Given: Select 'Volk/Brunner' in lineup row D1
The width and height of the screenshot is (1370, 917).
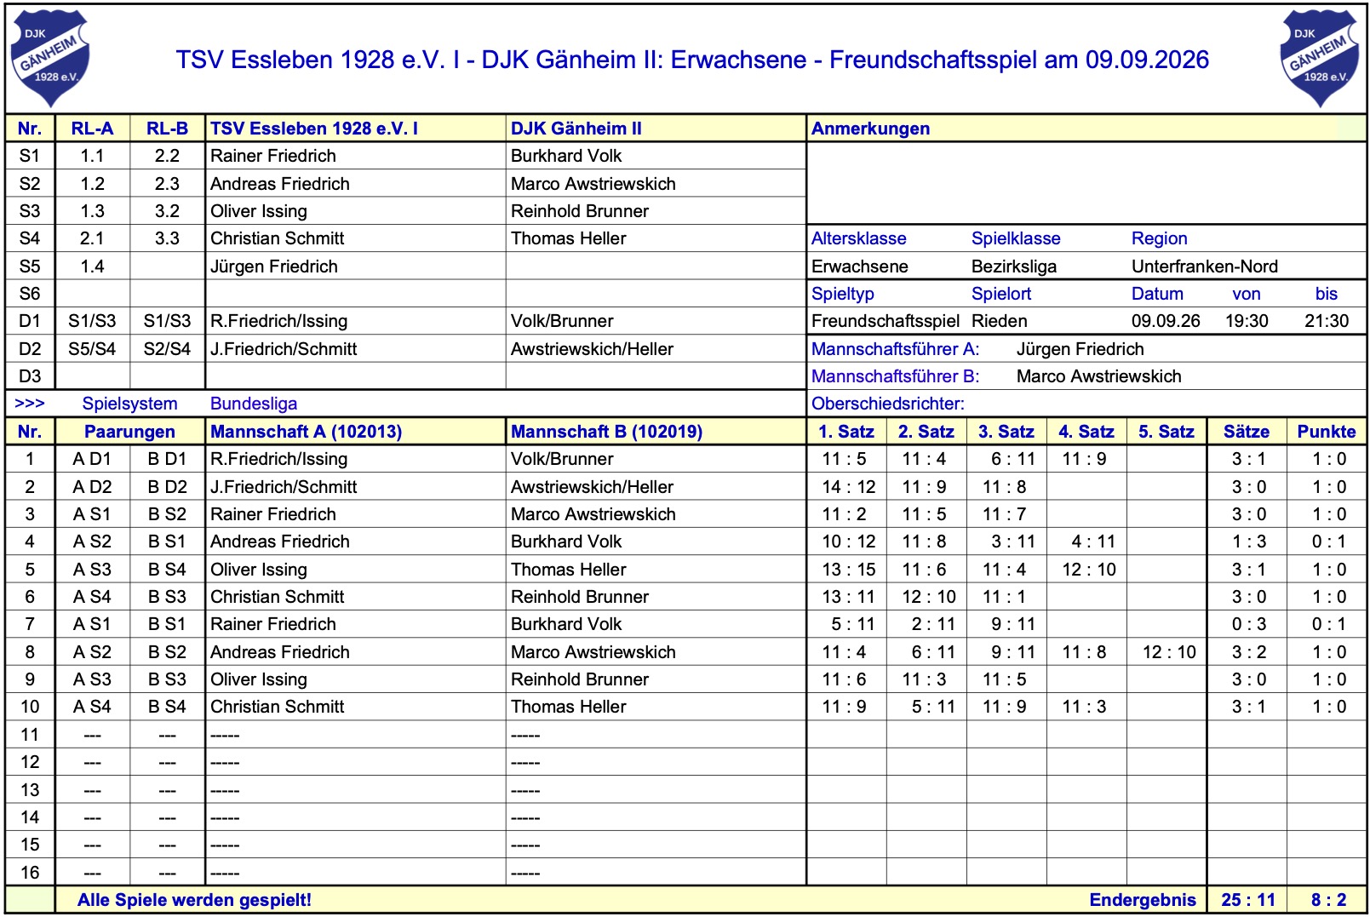Looking at the screenshot, I should pyautogui.click(x=562, y=321).
